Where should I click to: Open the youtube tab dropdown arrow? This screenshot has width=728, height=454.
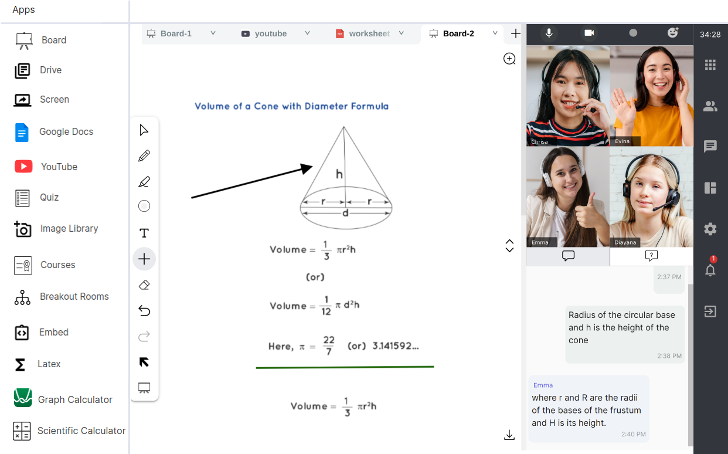pos(307,33)
